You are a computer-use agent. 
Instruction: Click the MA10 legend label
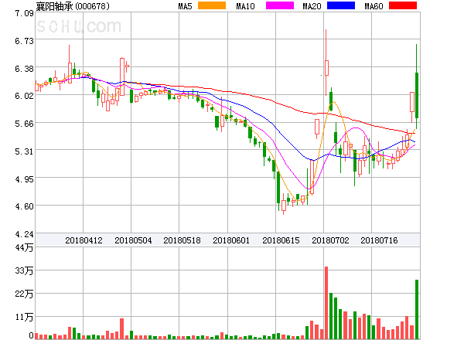pyautogui.click(x=245, y=6)
